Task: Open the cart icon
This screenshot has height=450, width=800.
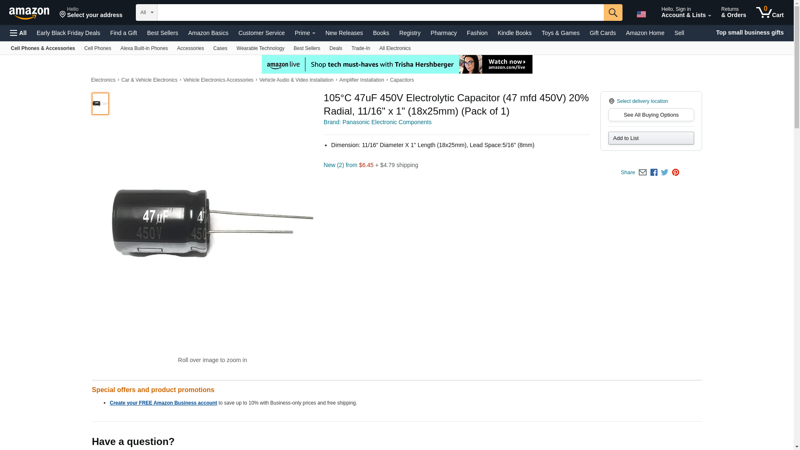Action: [770, 12]
